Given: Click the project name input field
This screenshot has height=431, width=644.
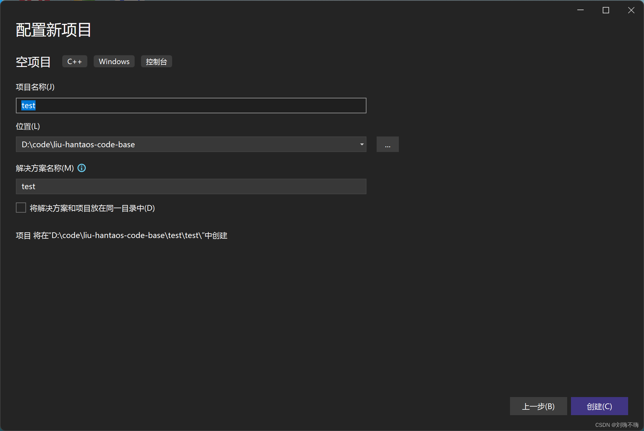Looking at the screenshot, I should tap(191, 106).
